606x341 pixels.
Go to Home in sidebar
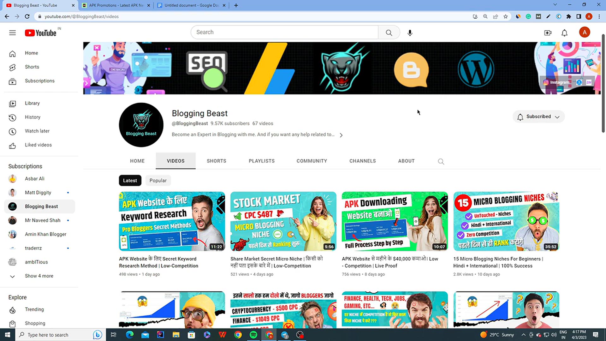(x=39, y=53)
